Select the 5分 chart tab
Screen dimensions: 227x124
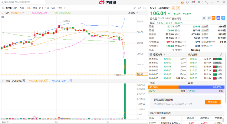(x=53, y=8)
